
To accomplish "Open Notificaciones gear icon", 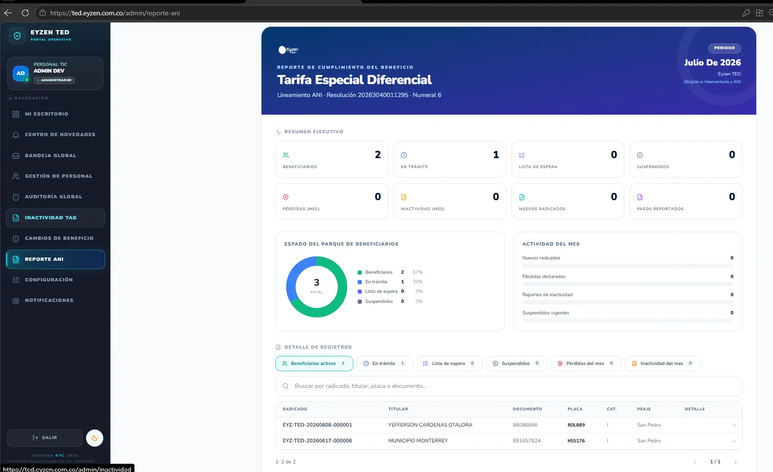I will tap(16, 300).
